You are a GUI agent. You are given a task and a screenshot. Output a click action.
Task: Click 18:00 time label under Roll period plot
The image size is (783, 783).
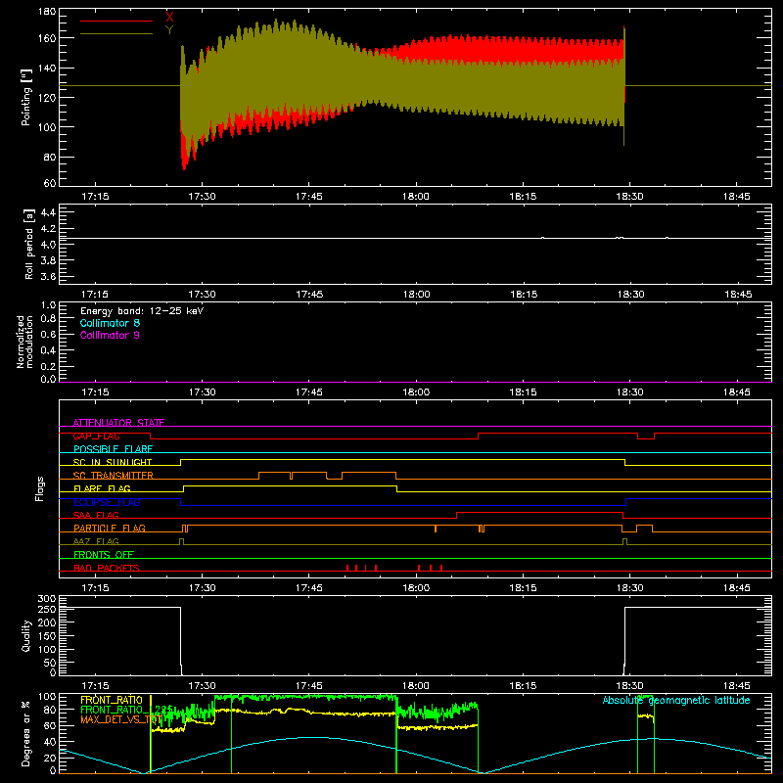click(x=416, y=295)
